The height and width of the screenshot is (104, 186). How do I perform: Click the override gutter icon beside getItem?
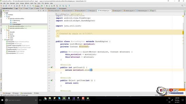(x=52, y=80)
